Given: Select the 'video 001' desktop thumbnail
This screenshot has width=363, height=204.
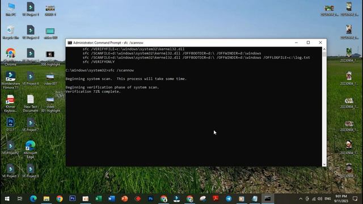Looking at the screenshot, I should tap(50, 79).
